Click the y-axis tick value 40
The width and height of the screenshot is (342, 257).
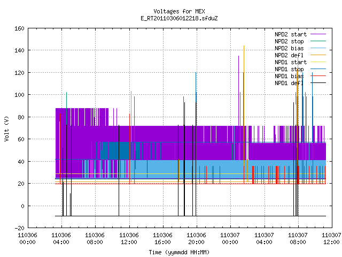click(x=21, y=162)
